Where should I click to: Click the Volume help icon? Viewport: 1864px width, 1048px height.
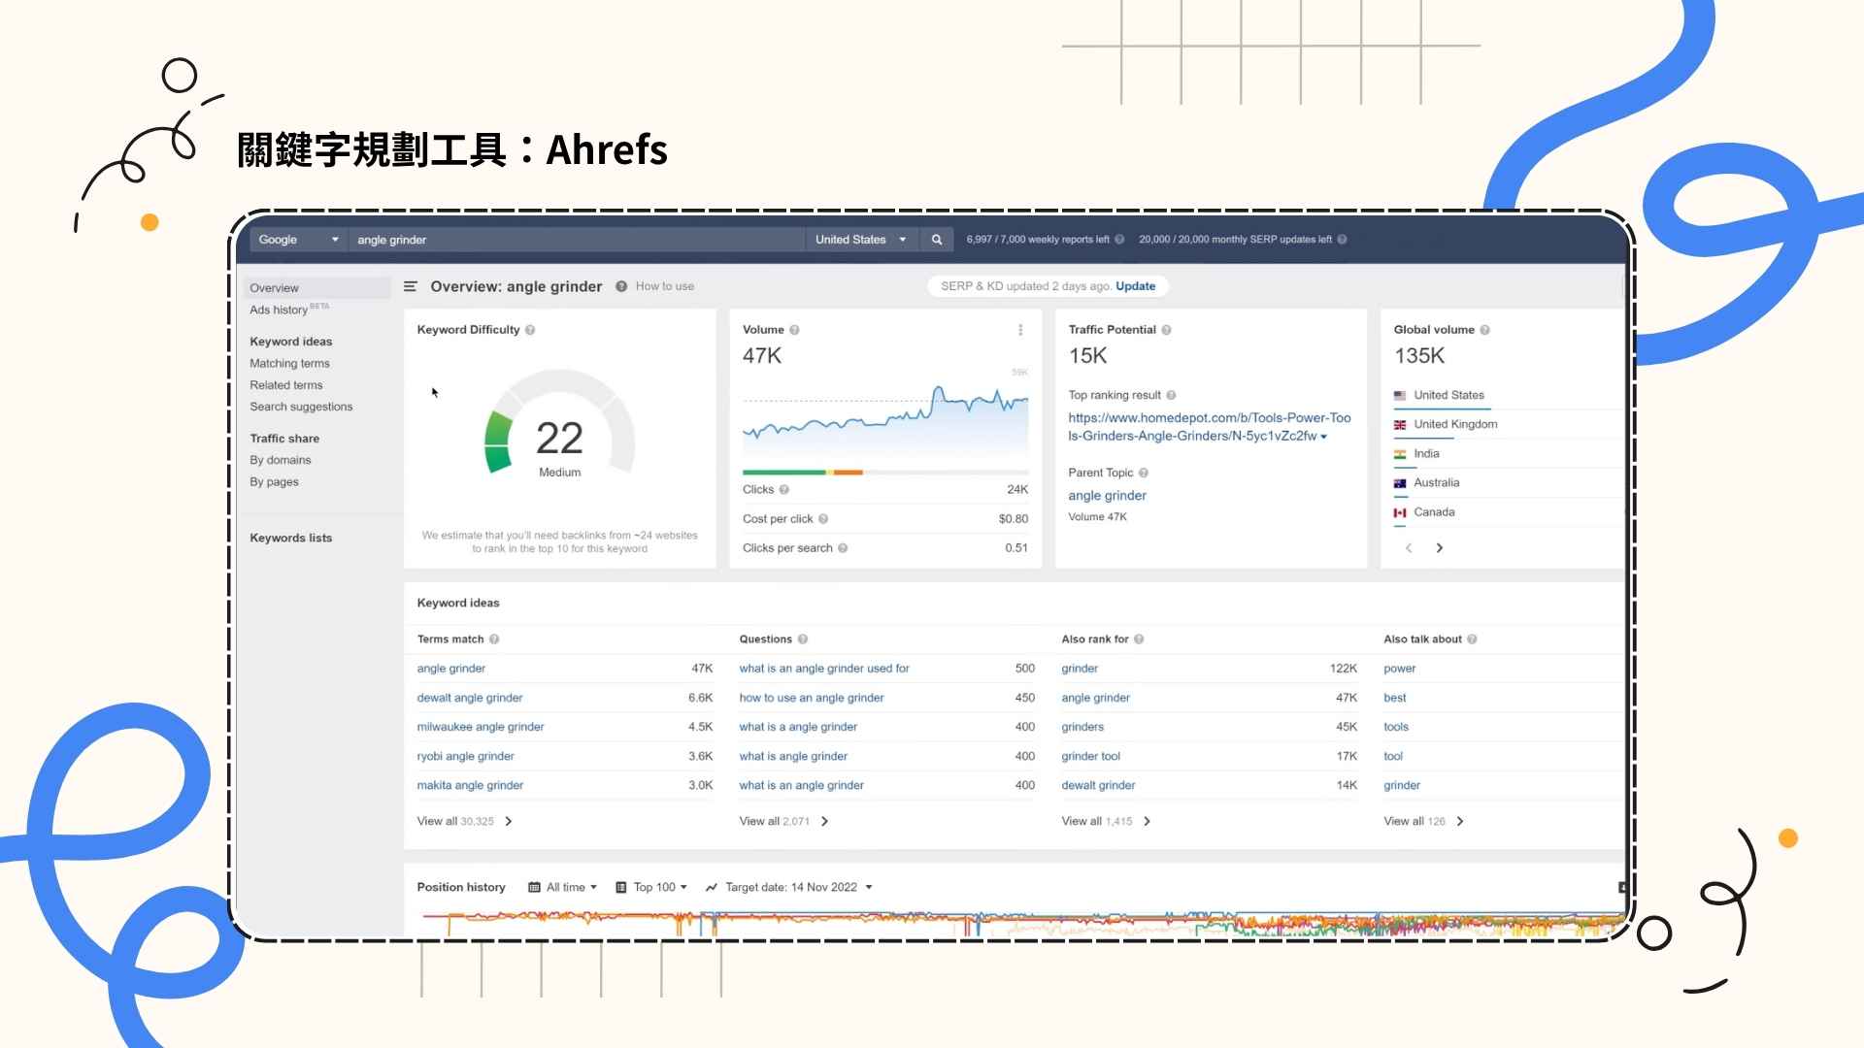(794, 330)
